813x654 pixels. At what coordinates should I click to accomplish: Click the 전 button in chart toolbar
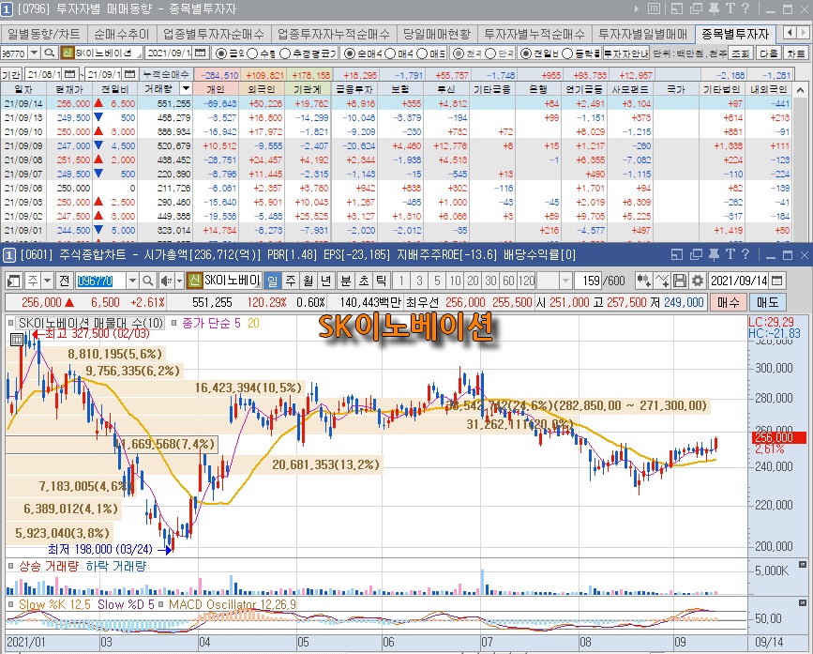point(65,281)
